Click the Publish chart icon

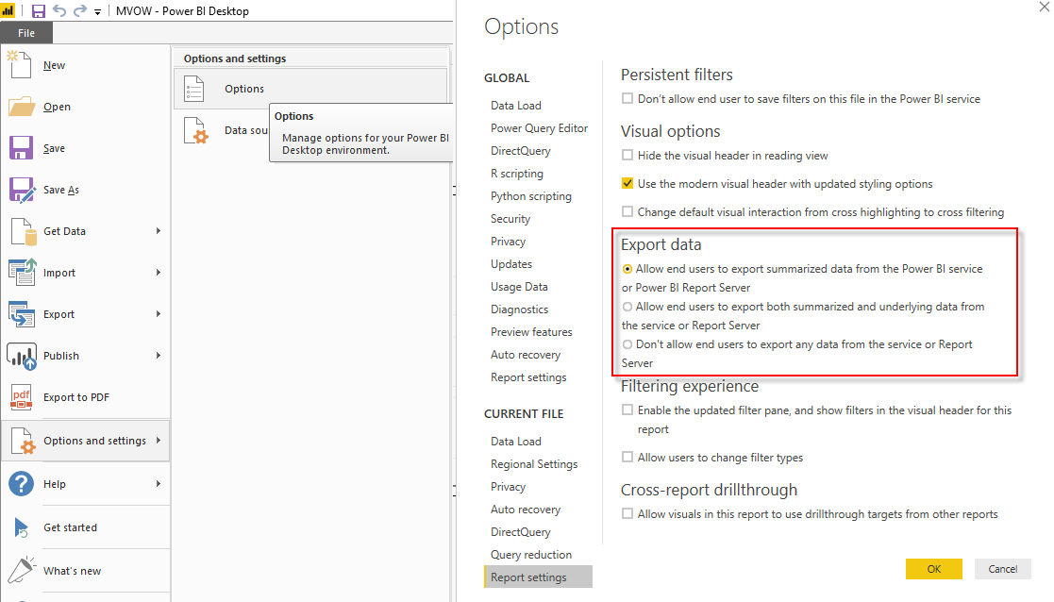coord(22,356)
